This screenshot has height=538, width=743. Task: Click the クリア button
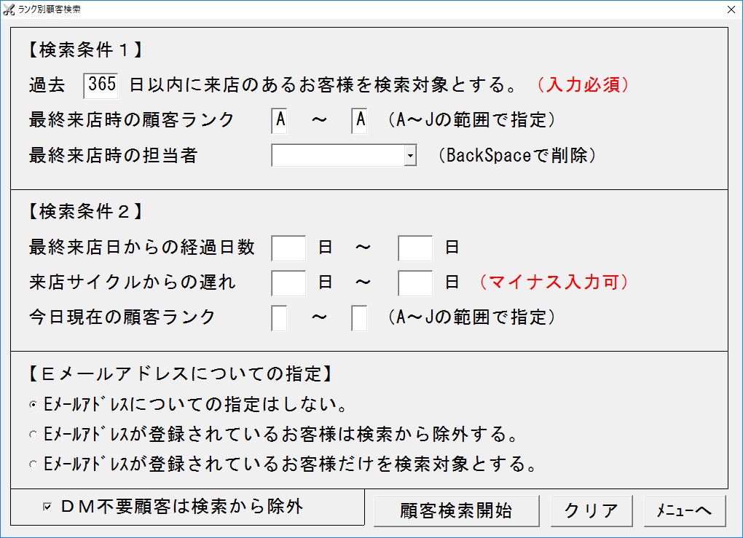[x=591, y=511]
